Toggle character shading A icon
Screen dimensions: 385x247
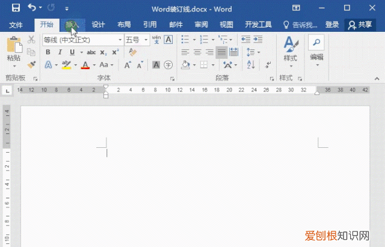pos(156,65)
